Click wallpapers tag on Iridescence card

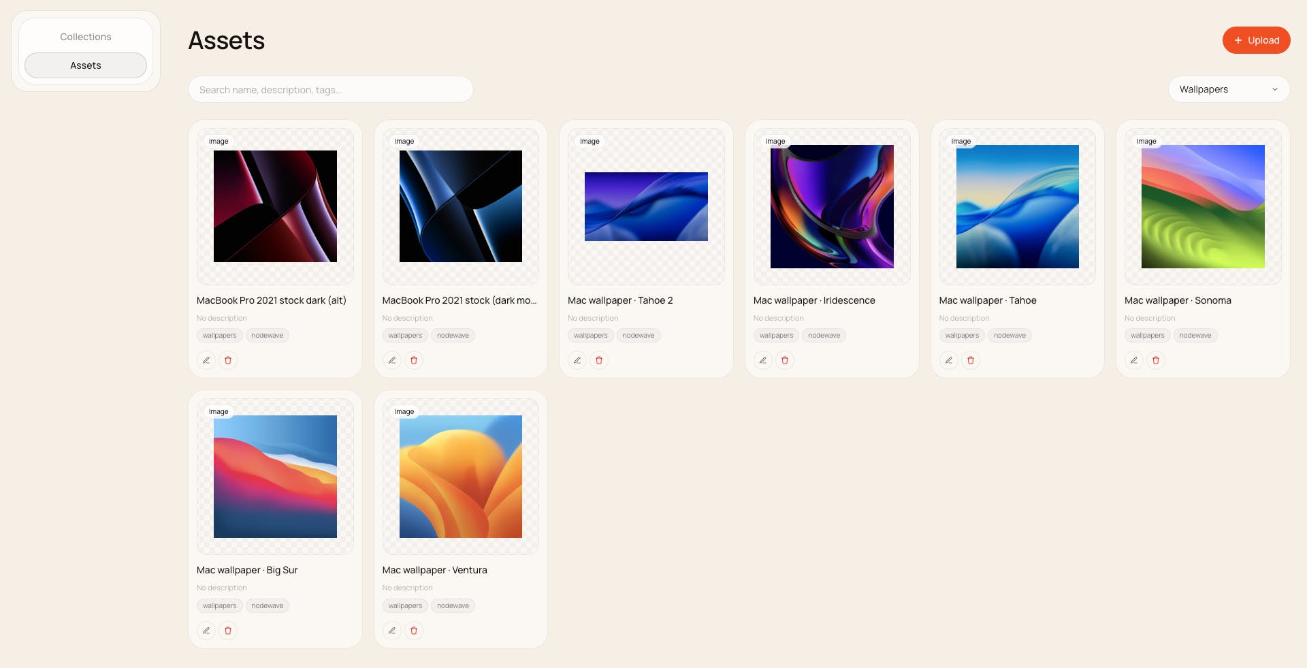coord(777,335)
